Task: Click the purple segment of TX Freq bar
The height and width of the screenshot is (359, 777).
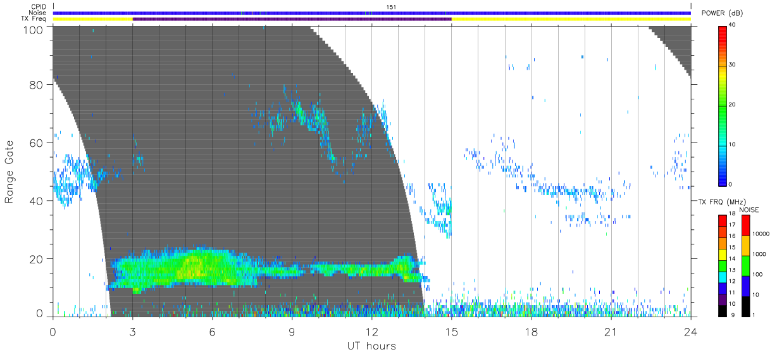Action: coord(292,19)
